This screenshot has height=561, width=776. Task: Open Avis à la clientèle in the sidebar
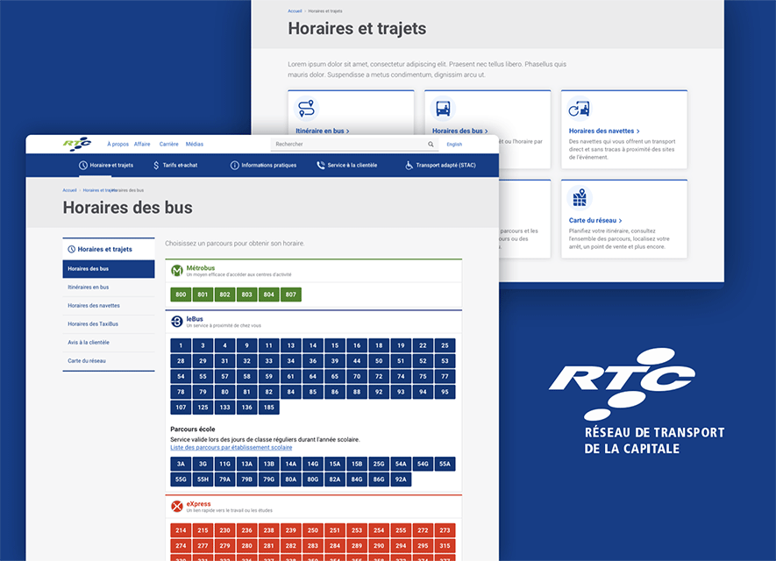click(x=109, y=343)
